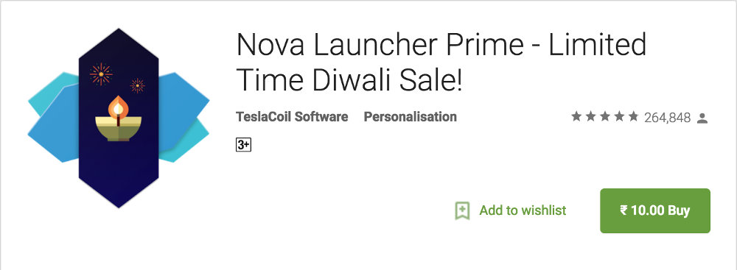Click the Time Diwali Sale! title line
Viewport: 737px width, 270px height.
point(349,81)
